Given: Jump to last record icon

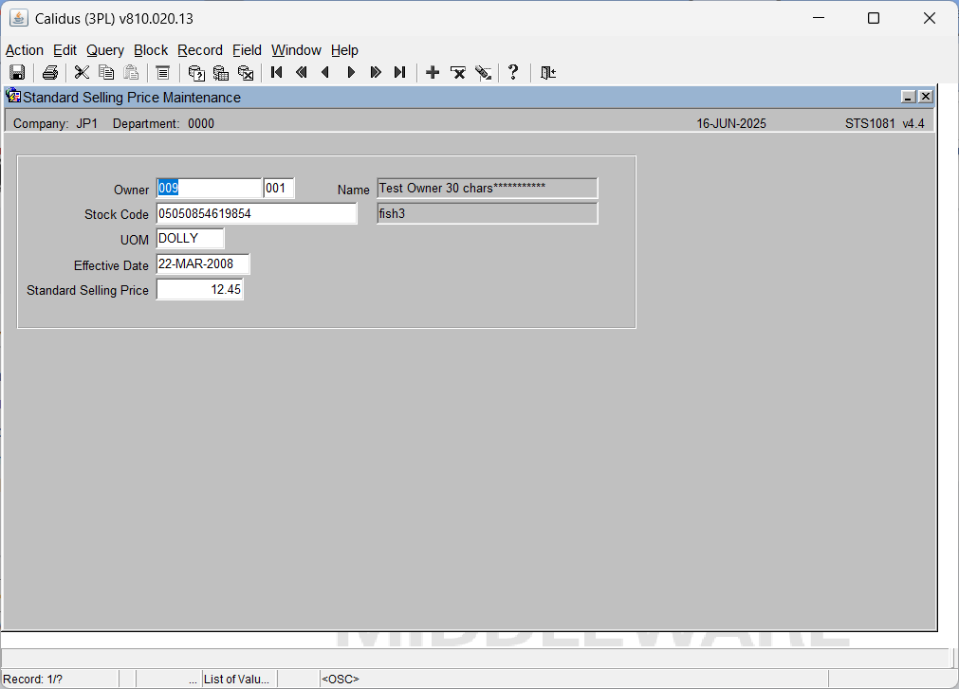Looking at the screenshot, I should (x=400, y=73).
